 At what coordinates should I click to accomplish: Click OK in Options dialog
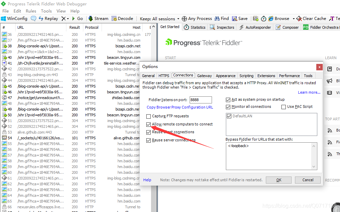279,180
